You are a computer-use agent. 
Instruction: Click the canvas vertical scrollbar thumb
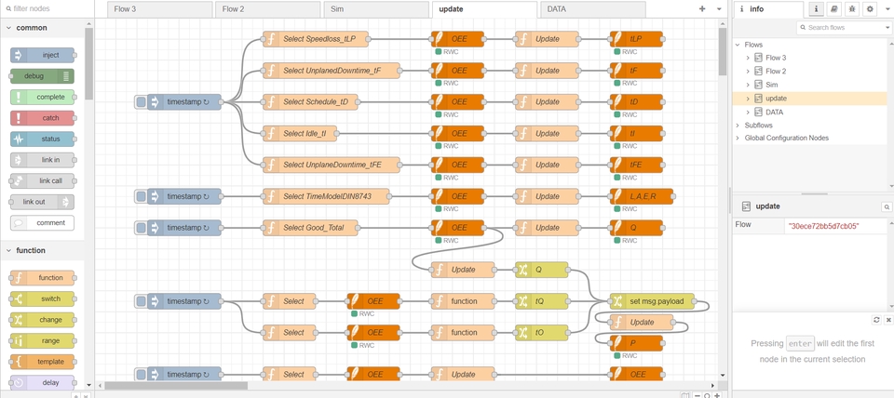click(x=723, y=52)
